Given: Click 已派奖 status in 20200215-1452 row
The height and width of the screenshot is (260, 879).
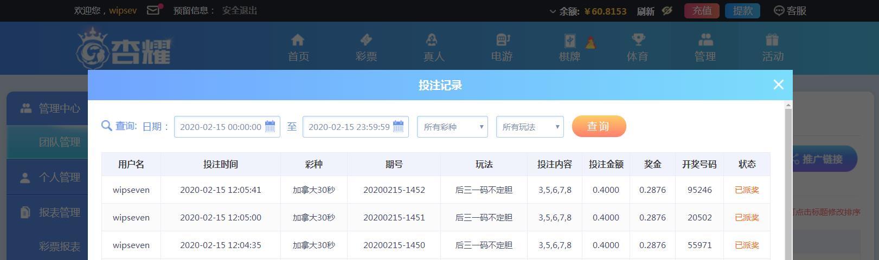Looking at the screenshot, I should 747,190.
